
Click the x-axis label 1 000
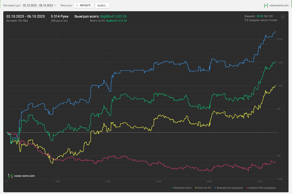click(57, 181)
